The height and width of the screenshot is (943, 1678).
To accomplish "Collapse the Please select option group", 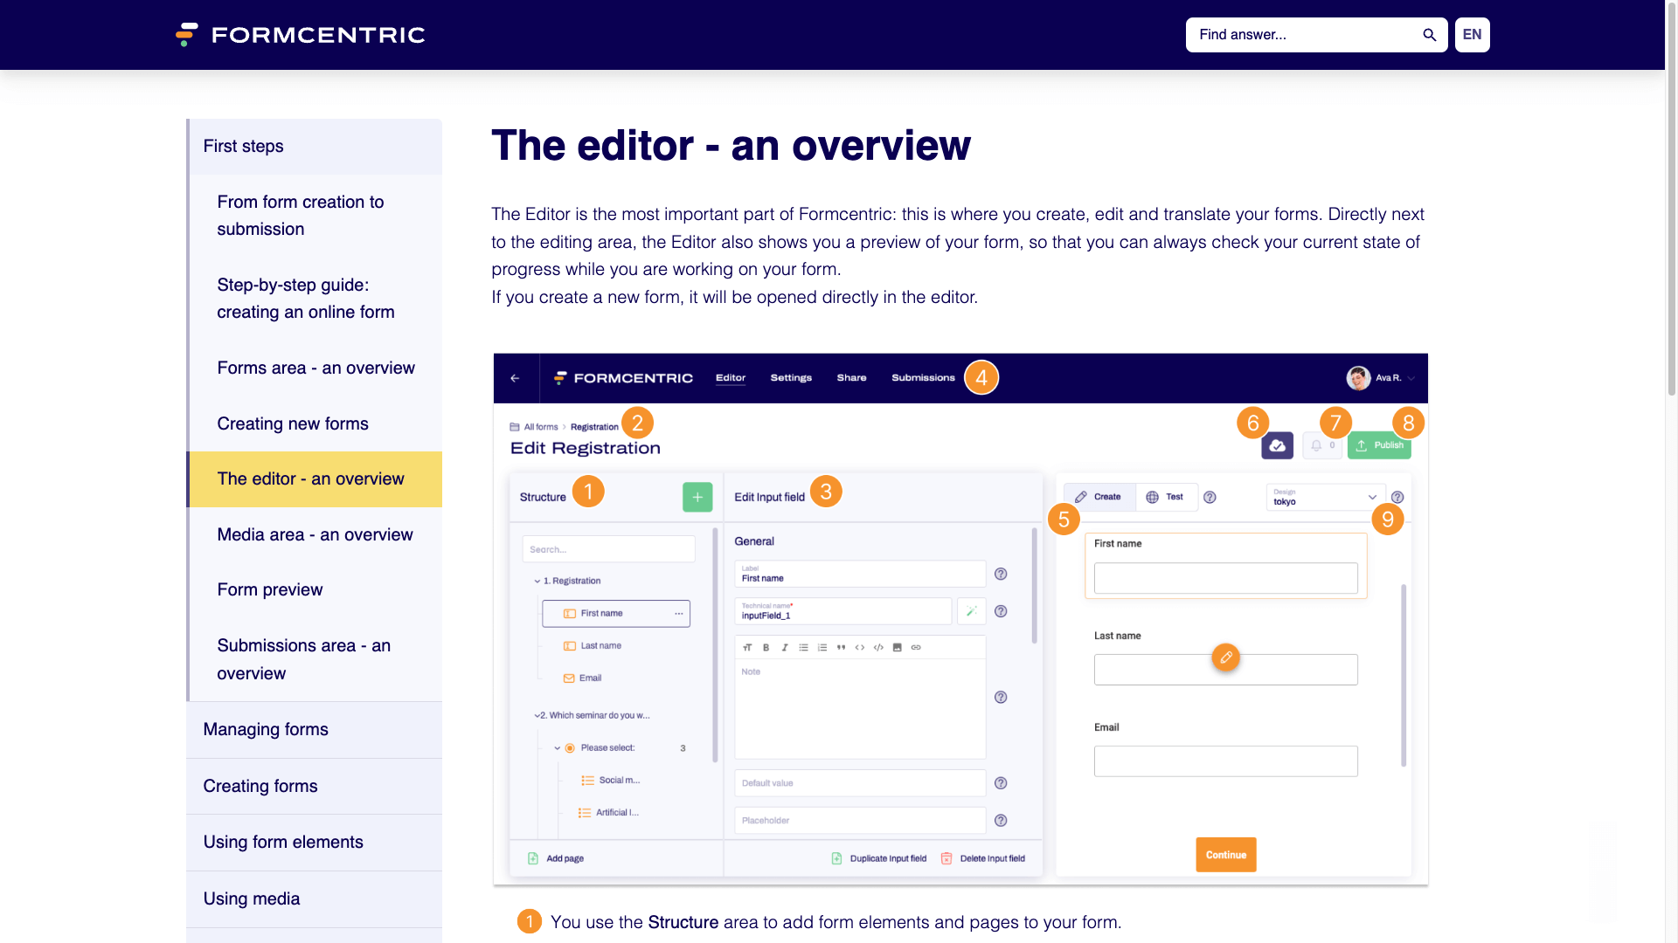I will click(557, 748).
